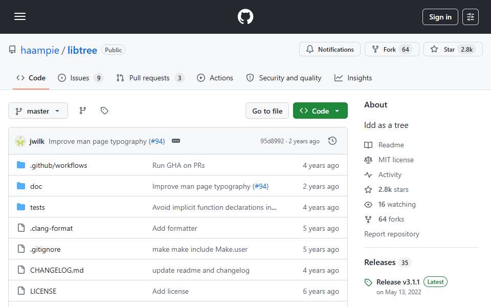Expand the green Code dropdown button

[x=320, y=111]
